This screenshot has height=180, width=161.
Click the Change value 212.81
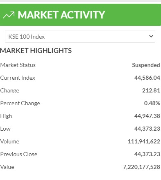pos(151,90)
